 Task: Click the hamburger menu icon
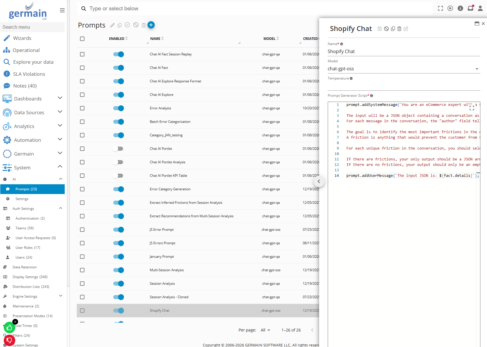(62, 10)
